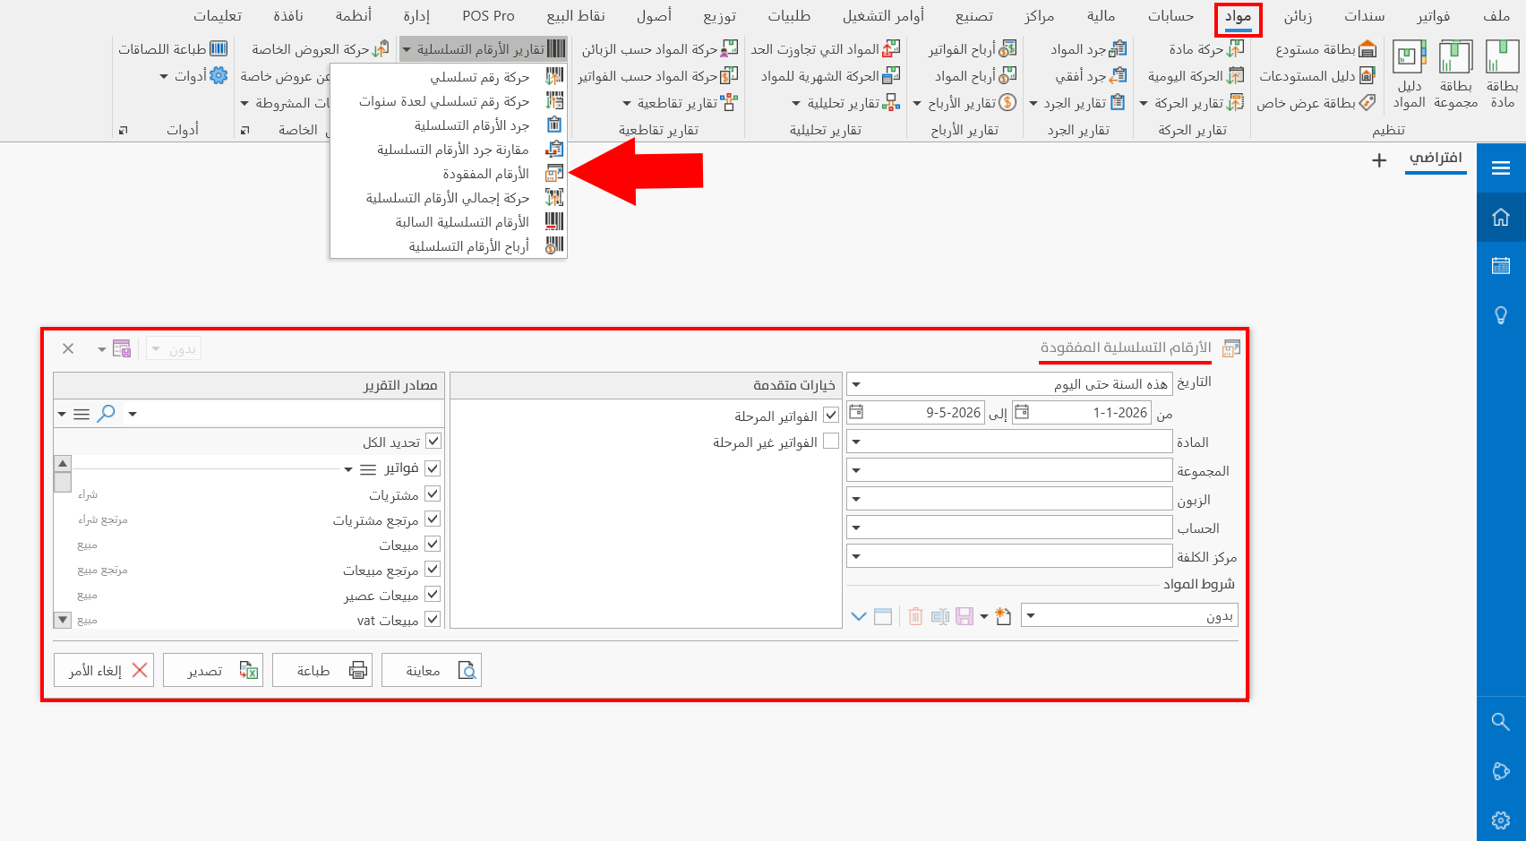Click إلغاء الأمر cancel button
The height and width of the screenshot is (841, 1526).
104,670
